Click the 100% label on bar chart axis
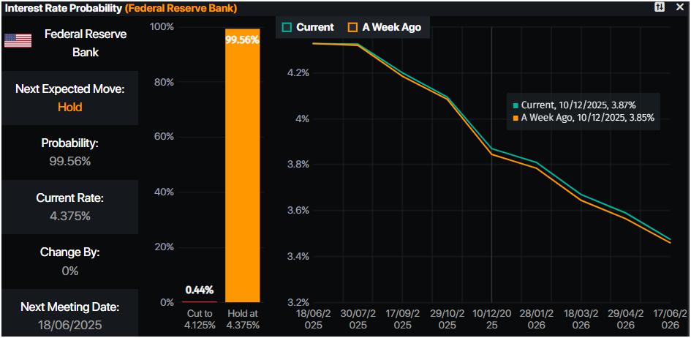691x338 pixels. [162, 27]
